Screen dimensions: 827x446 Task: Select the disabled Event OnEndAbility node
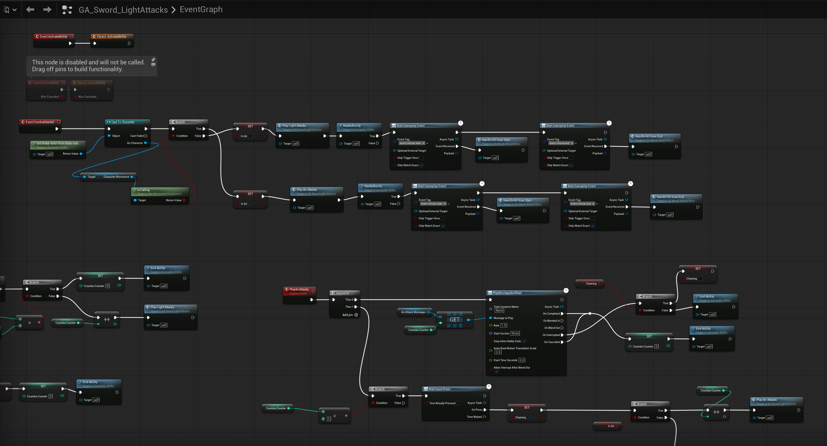tap(47, 90)
